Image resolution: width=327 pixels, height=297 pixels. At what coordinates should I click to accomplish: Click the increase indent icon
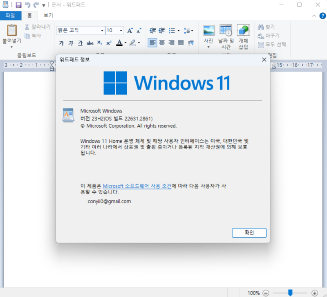click(x=162, y=31)
